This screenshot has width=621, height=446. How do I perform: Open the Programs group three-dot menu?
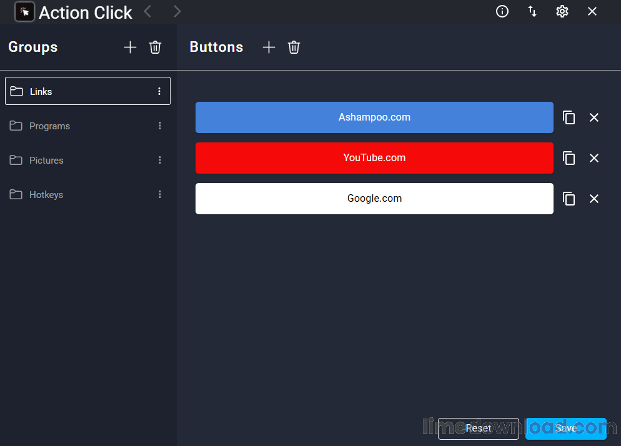point(159,126)
